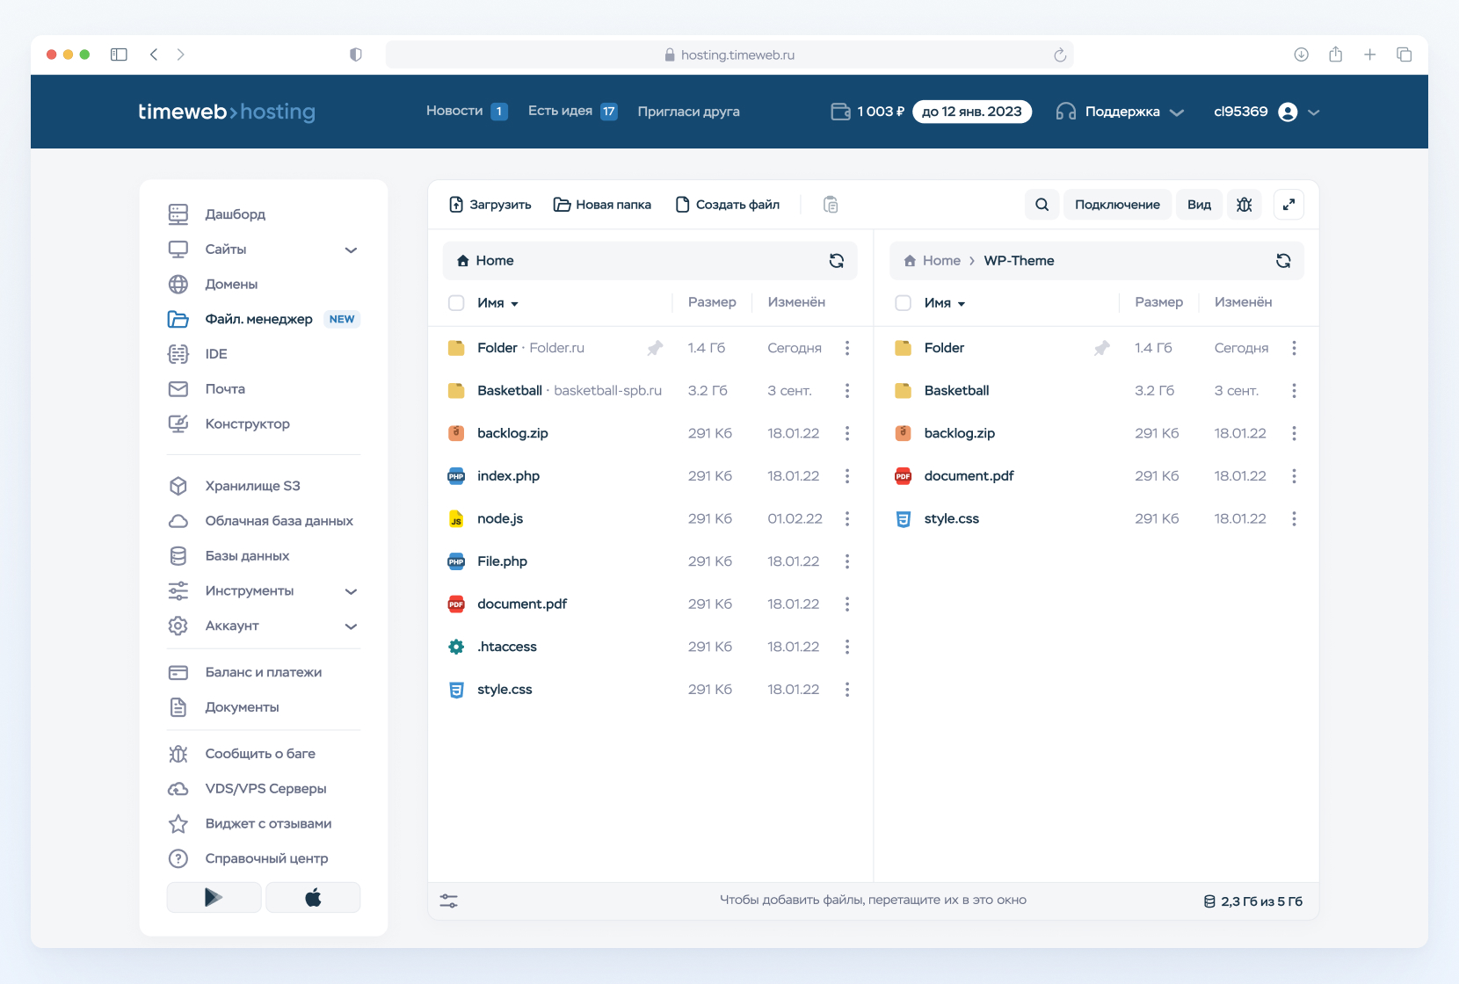Open Почта in sidebar
The width and height of the screenshot is (1459, 984).
click(225, 389)
